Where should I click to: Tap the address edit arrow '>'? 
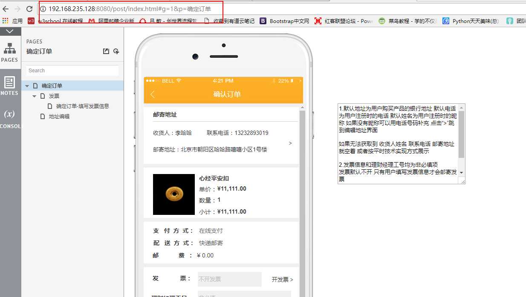[290, 143]
